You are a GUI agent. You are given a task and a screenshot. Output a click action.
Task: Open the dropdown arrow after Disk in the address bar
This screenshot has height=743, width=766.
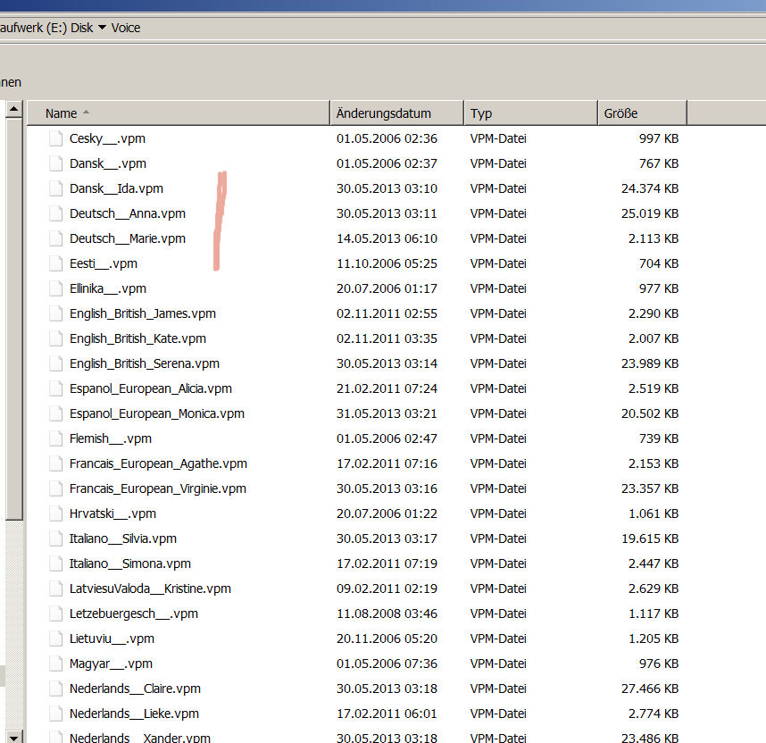102,28
